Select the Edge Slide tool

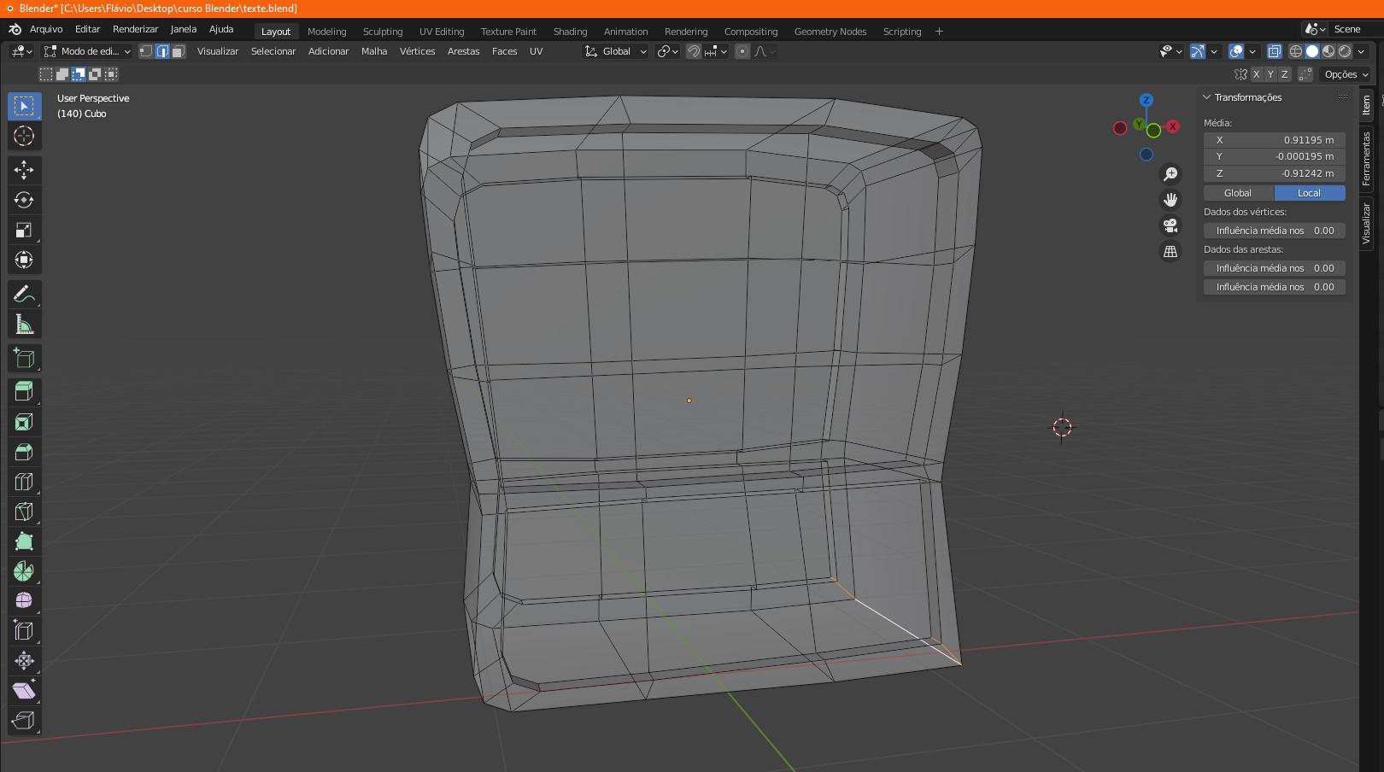[x=24, y=630]
